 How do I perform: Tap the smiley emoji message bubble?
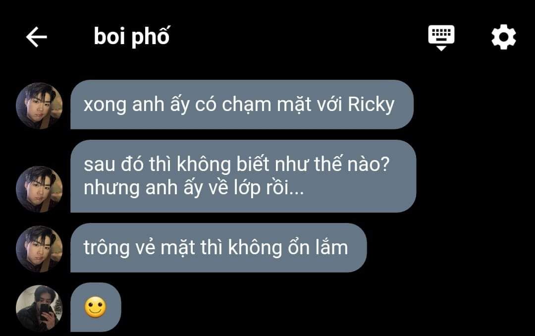tap(96, 307)
